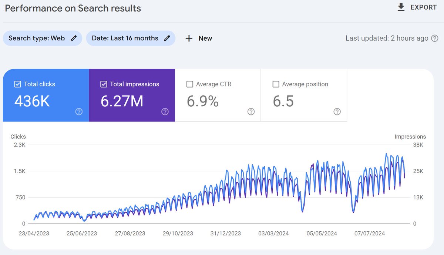Click pencil icon on Search type filter
The image size is (444, 255).
tap(74, 38)
